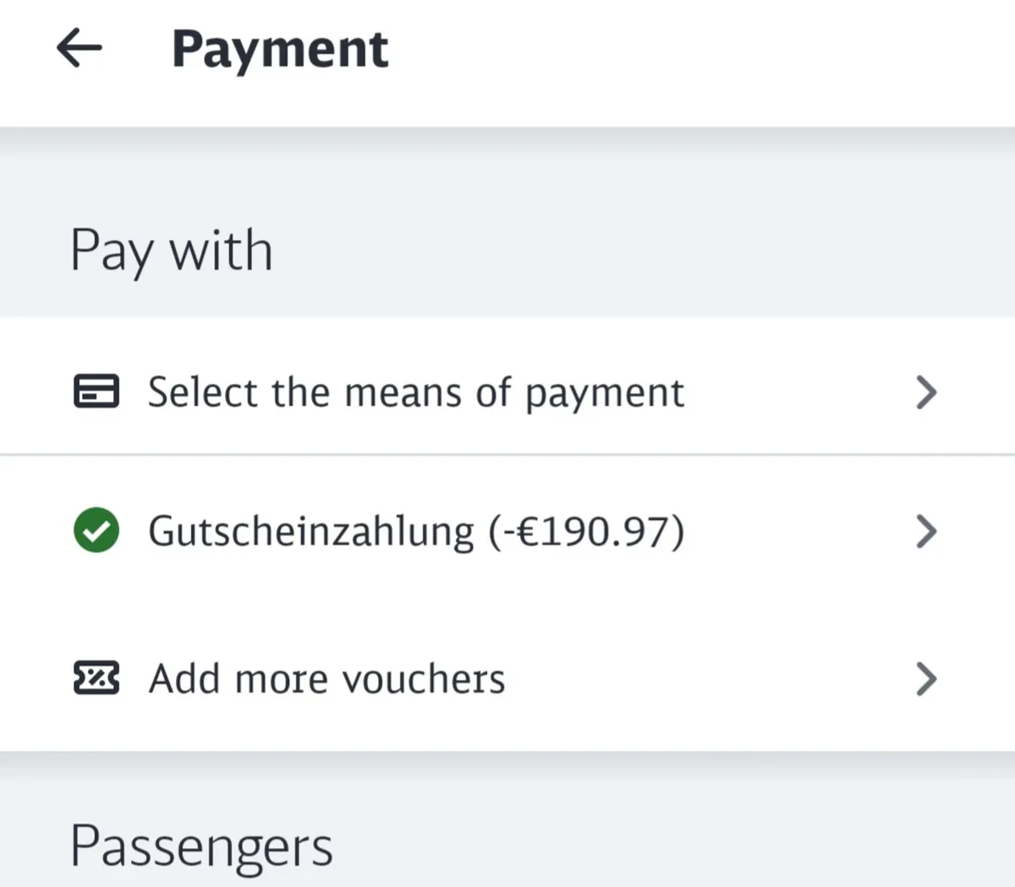Click the ticket symbol for adding vouchers
Screen dimensions: 1015x887
[96, 678]
